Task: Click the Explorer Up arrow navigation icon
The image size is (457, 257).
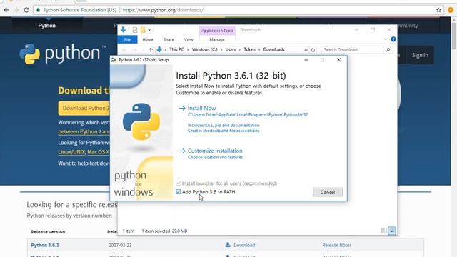Action: [x=151, y=50]
